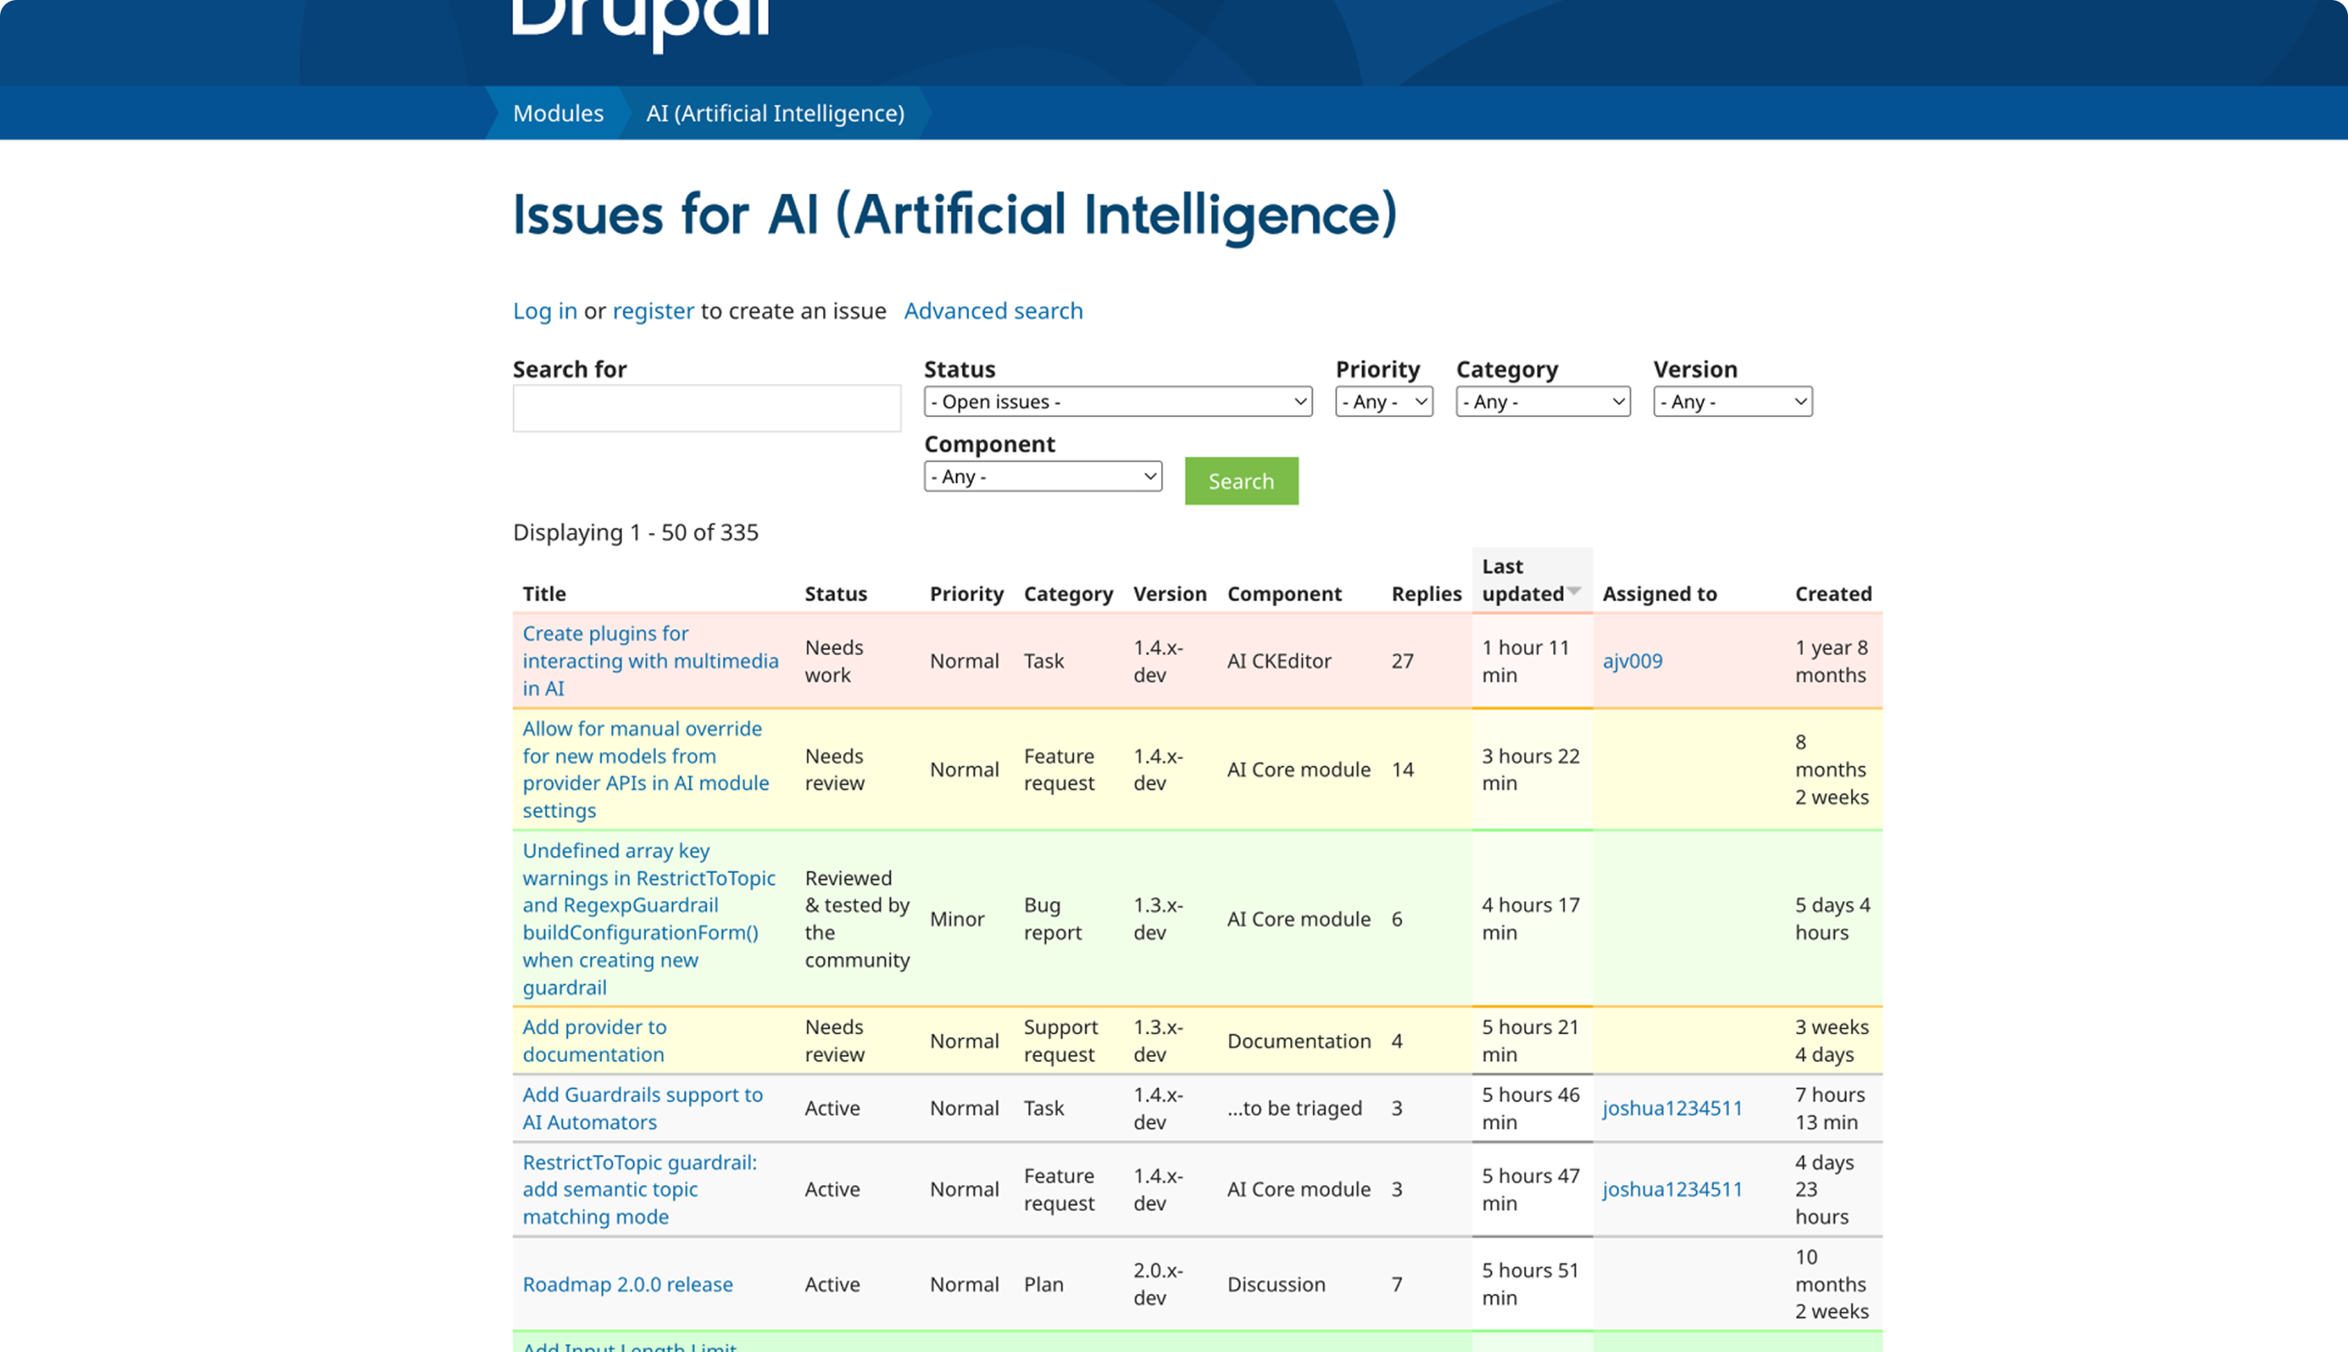The image size is (2348, 1352).
Task: Expand the Priority filter dropdown
Action: [x=1384, y=401]
